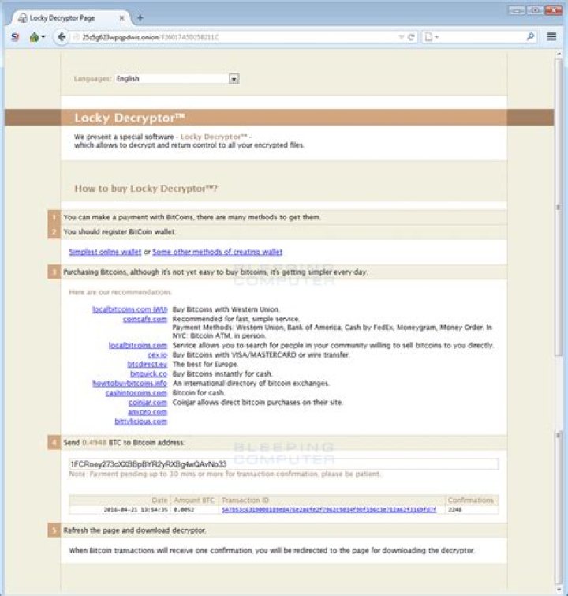Click the Bitcoin address text field

tap(283, 464)
